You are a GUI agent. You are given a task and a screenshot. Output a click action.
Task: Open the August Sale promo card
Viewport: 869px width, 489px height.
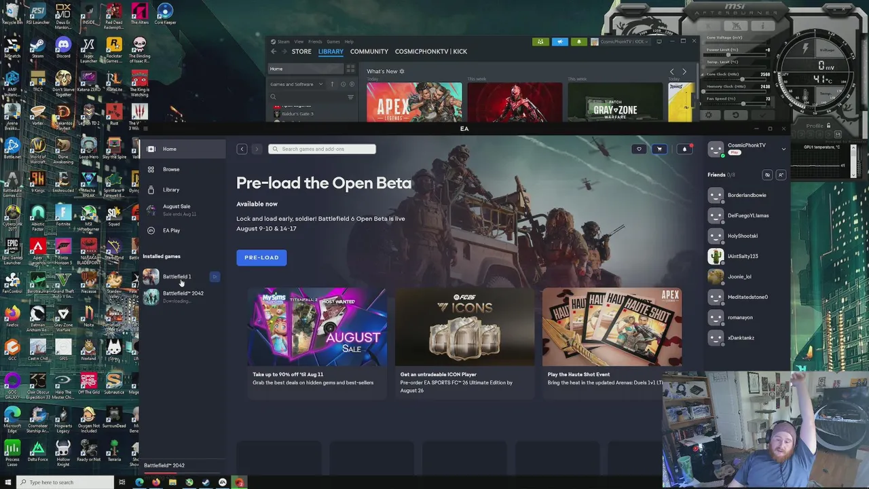click(317, 342)
